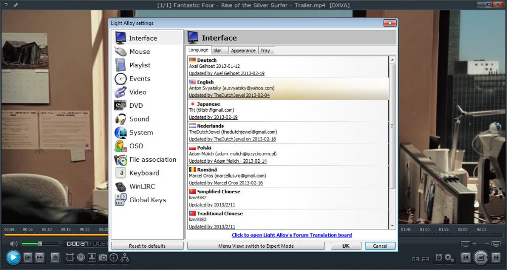Switch to the Appearance tab
This screenshot has width=507, height=270.
coord(243,50)
